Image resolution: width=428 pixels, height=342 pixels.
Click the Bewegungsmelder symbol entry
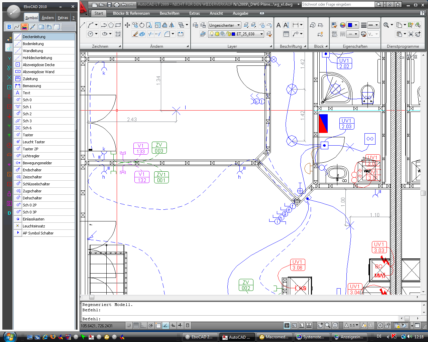pyautogui.click(x=37, y=163)
